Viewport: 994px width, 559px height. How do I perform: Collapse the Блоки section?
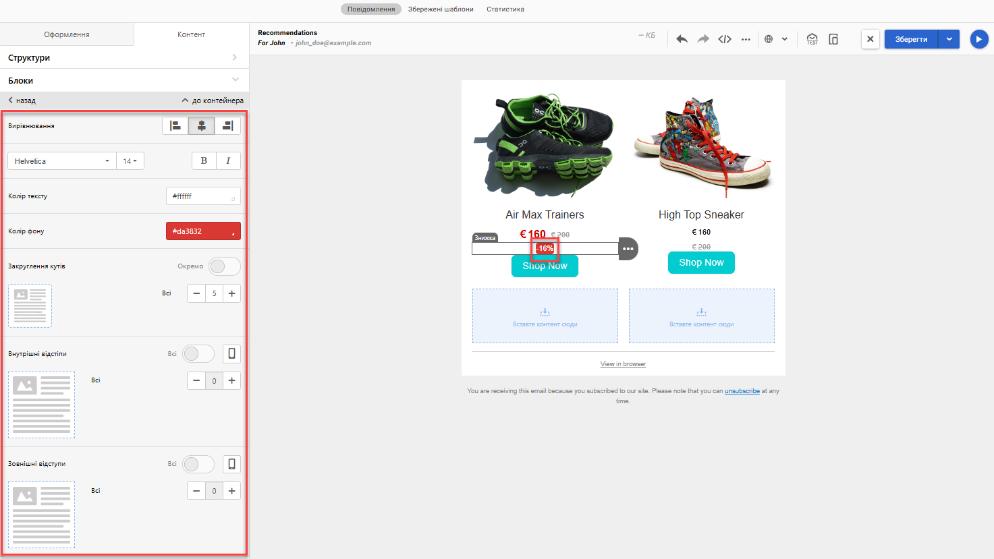coord(124,80)
